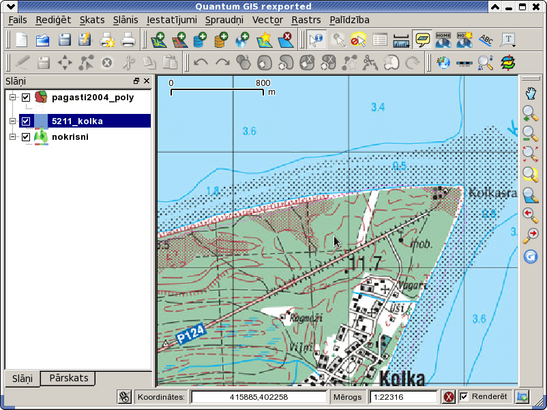Add SpatiaLite layer orange database icon
This screenshot has height=410, width=547.
221,40
